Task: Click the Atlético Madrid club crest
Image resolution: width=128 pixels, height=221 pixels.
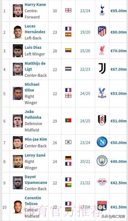Action: (102, 31)
